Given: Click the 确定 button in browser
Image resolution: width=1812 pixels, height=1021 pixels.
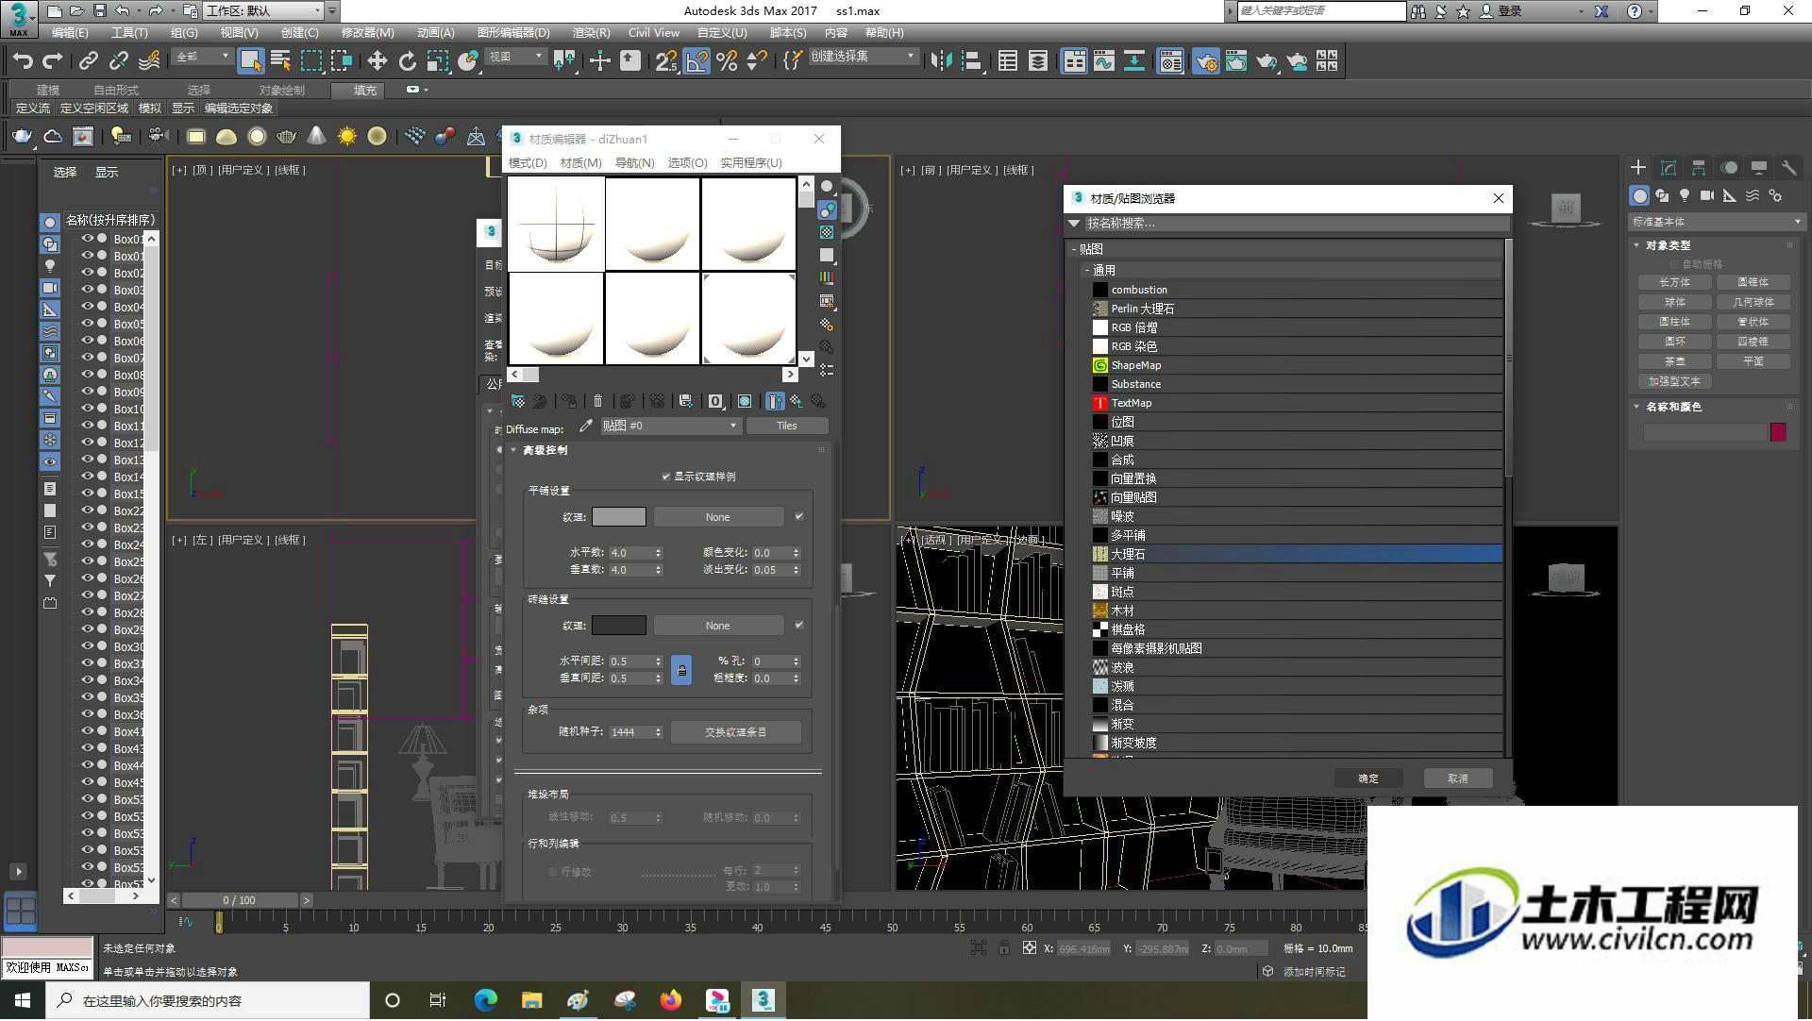Looking at the screenshot, I should pos(1368,778).
